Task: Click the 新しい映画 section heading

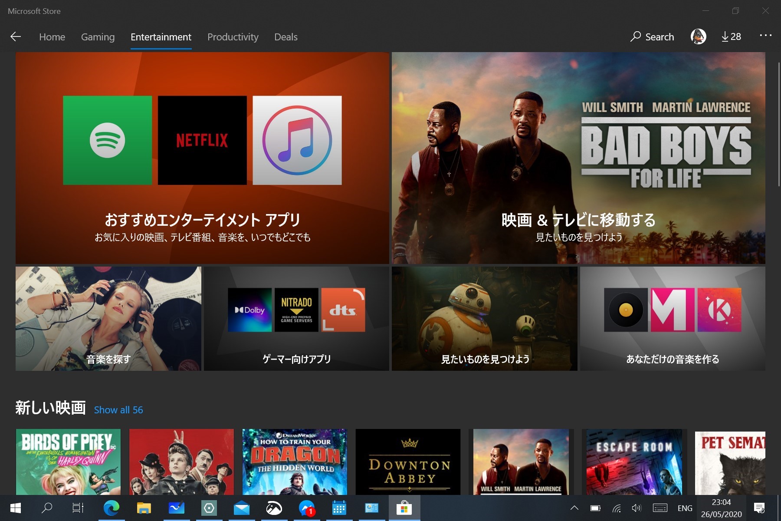Action: click(x=51, y=408)
